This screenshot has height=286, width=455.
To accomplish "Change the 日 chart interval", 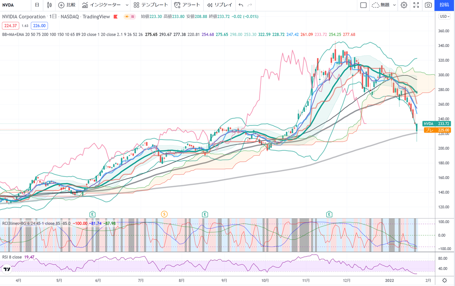I will click(x=37, y=5).
